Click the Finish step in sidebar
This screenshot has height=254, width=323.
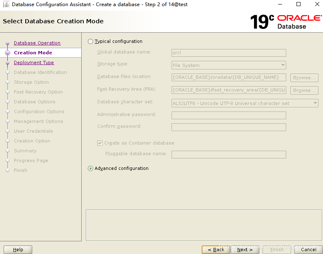(x=20, y=170)
